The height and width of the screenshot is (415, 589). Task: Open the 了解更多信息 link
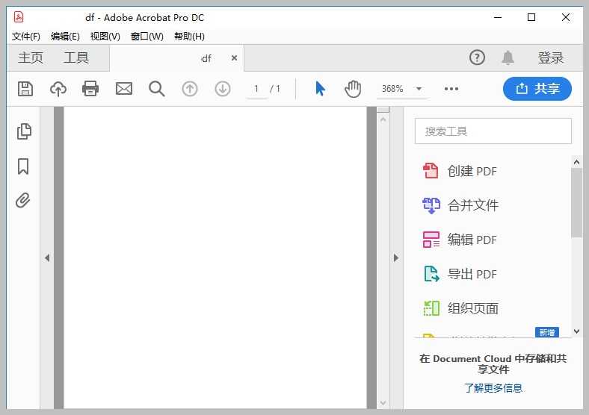pos(493,388)
